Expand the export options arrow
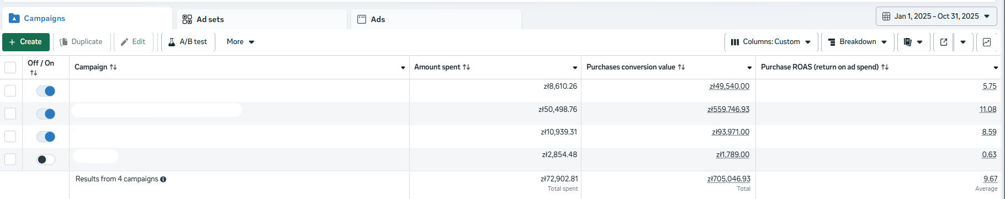This screenshot has width=1005, height=199. point(963,42)
